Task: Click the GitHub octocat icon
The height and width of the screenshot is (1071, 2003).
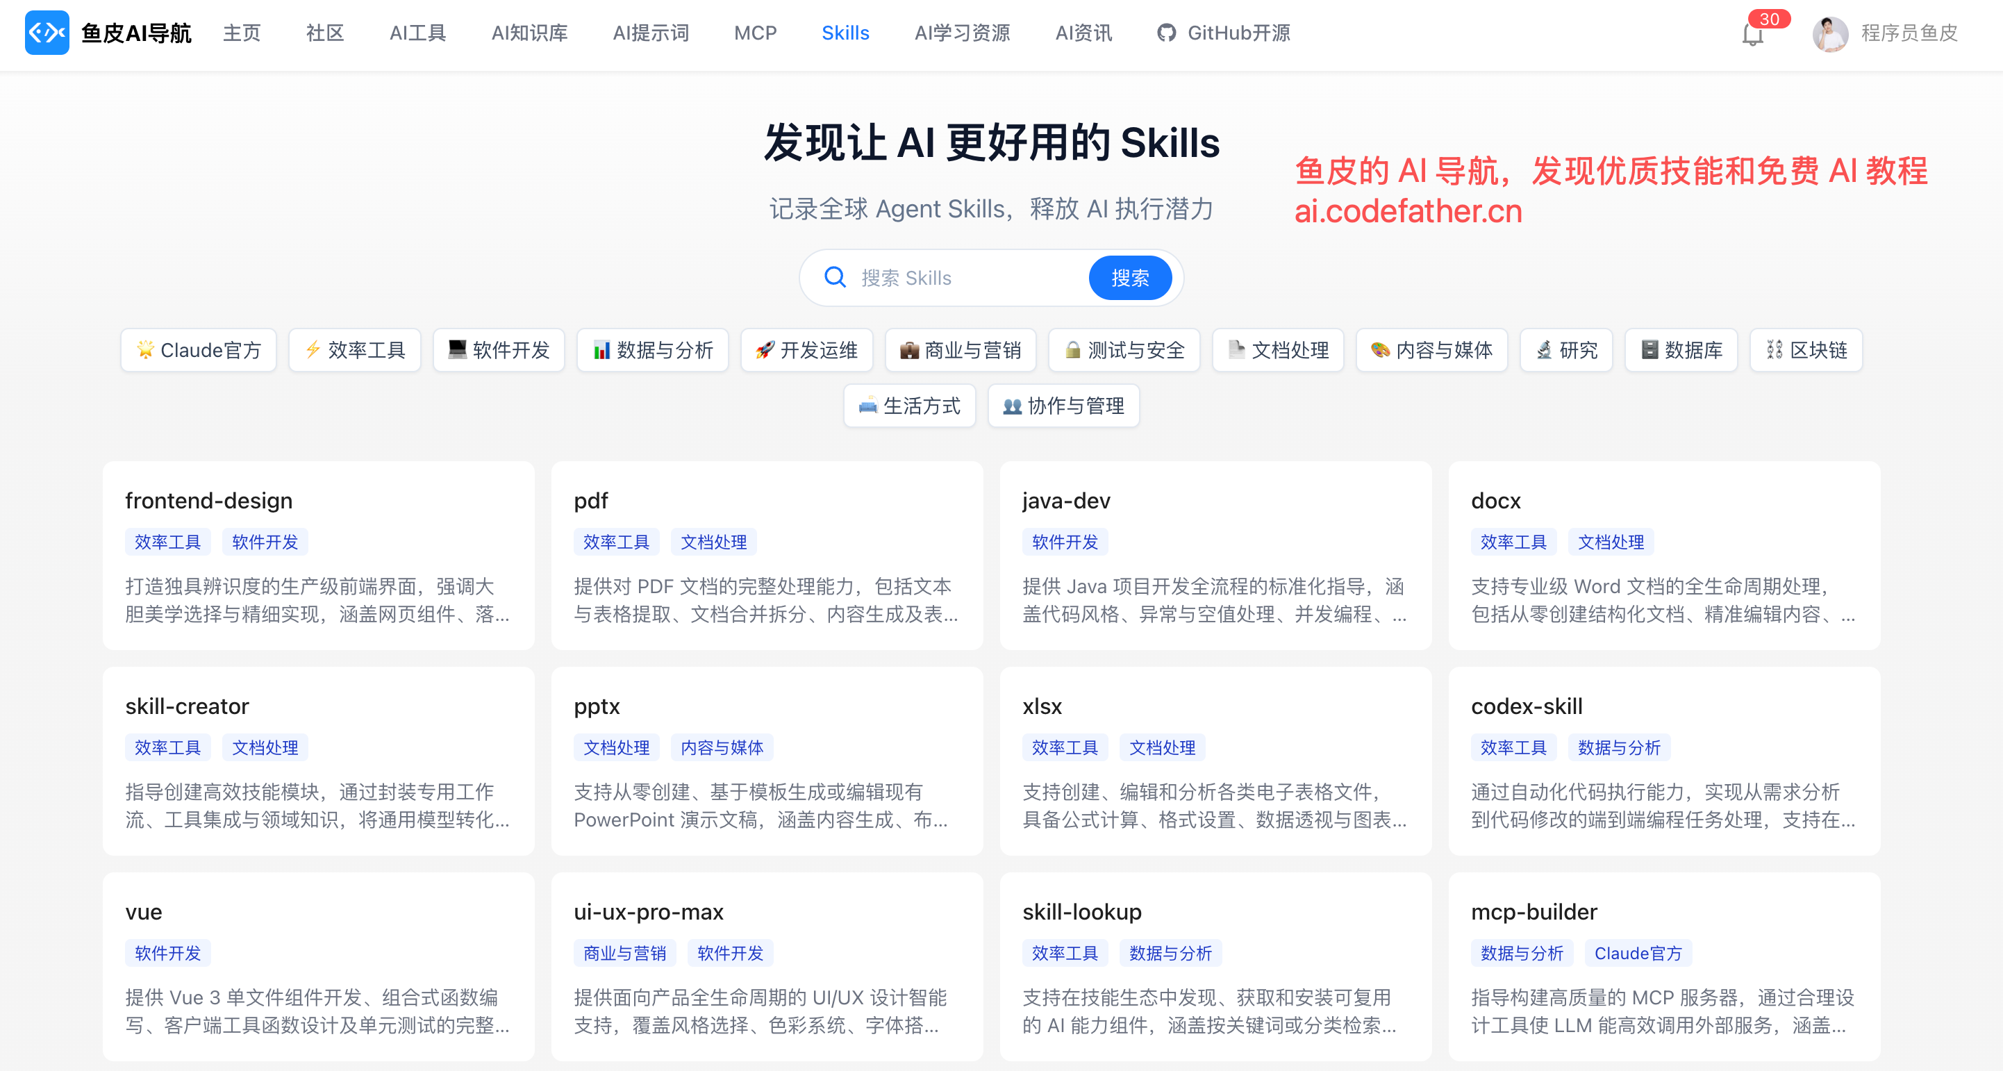Action: point(1165,33)
